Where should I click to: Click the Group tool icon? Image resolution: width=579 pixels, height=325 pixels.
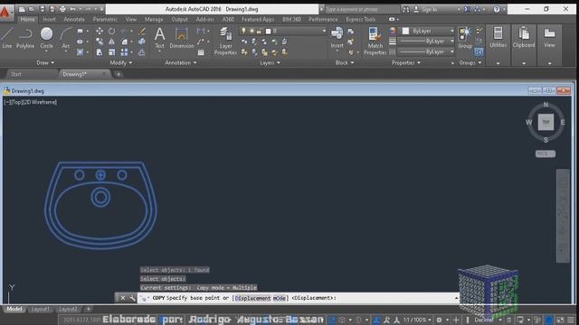pyautogui.click(x=465, y=38)
